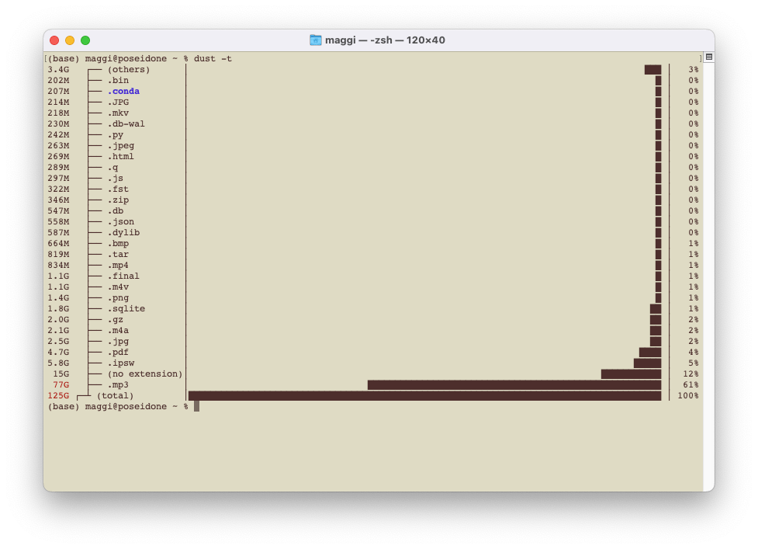This screenshot has width=758, height=549.
Task: Select the .mp3 row in the tree
Action: (x=118, y=385)
